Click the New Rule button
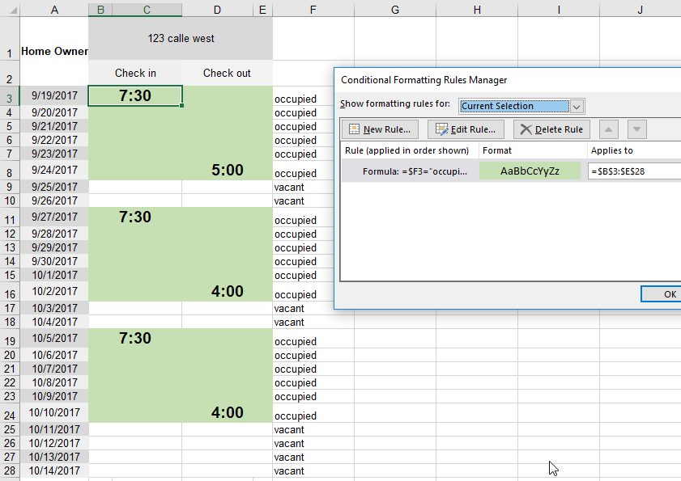Viewport: 681px width, 481px height. [380, 129]
